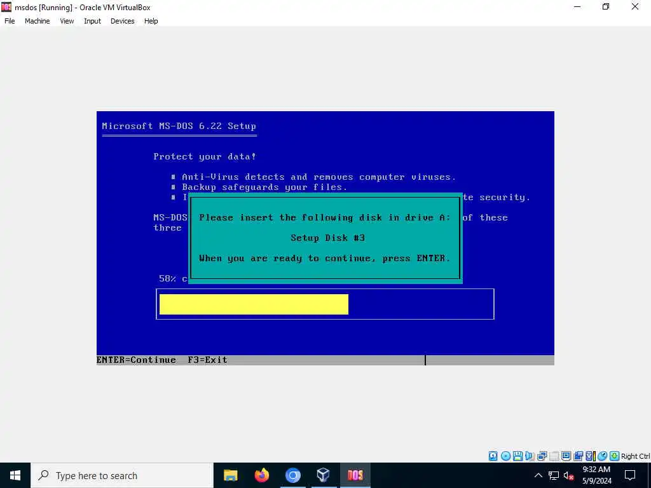Click the taskbar search box

[x=122, y=475]
